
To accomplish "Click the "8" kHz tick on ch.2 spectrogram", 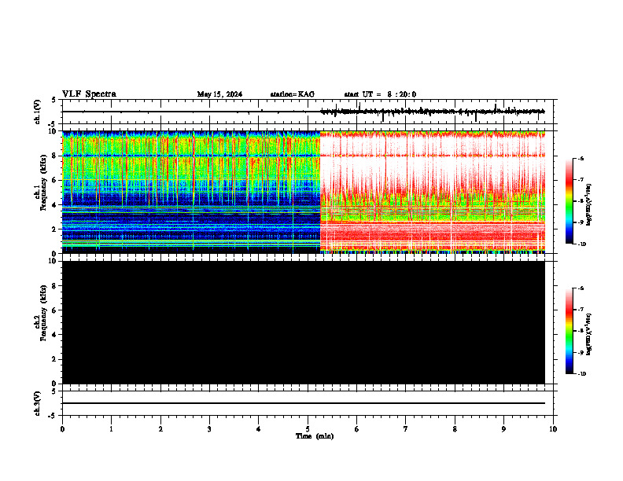I will tap(55, 286).
